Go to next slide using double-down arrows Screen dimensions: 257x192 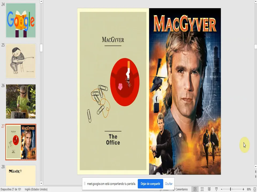click(255, 177)
